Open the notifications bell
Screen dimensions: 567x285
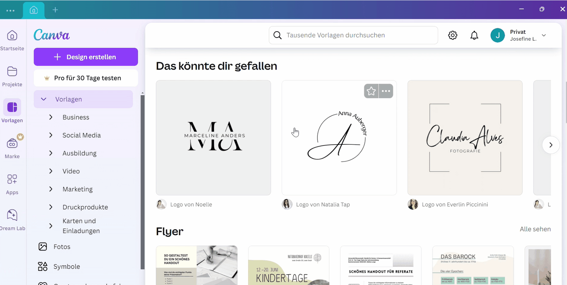[x=474, y=35]
